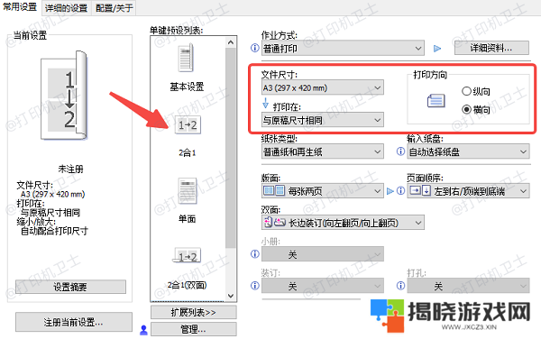Viewport: 541px width, 339px height.
Task: Select the 2合1 preset icon
Action: [188, 124]
